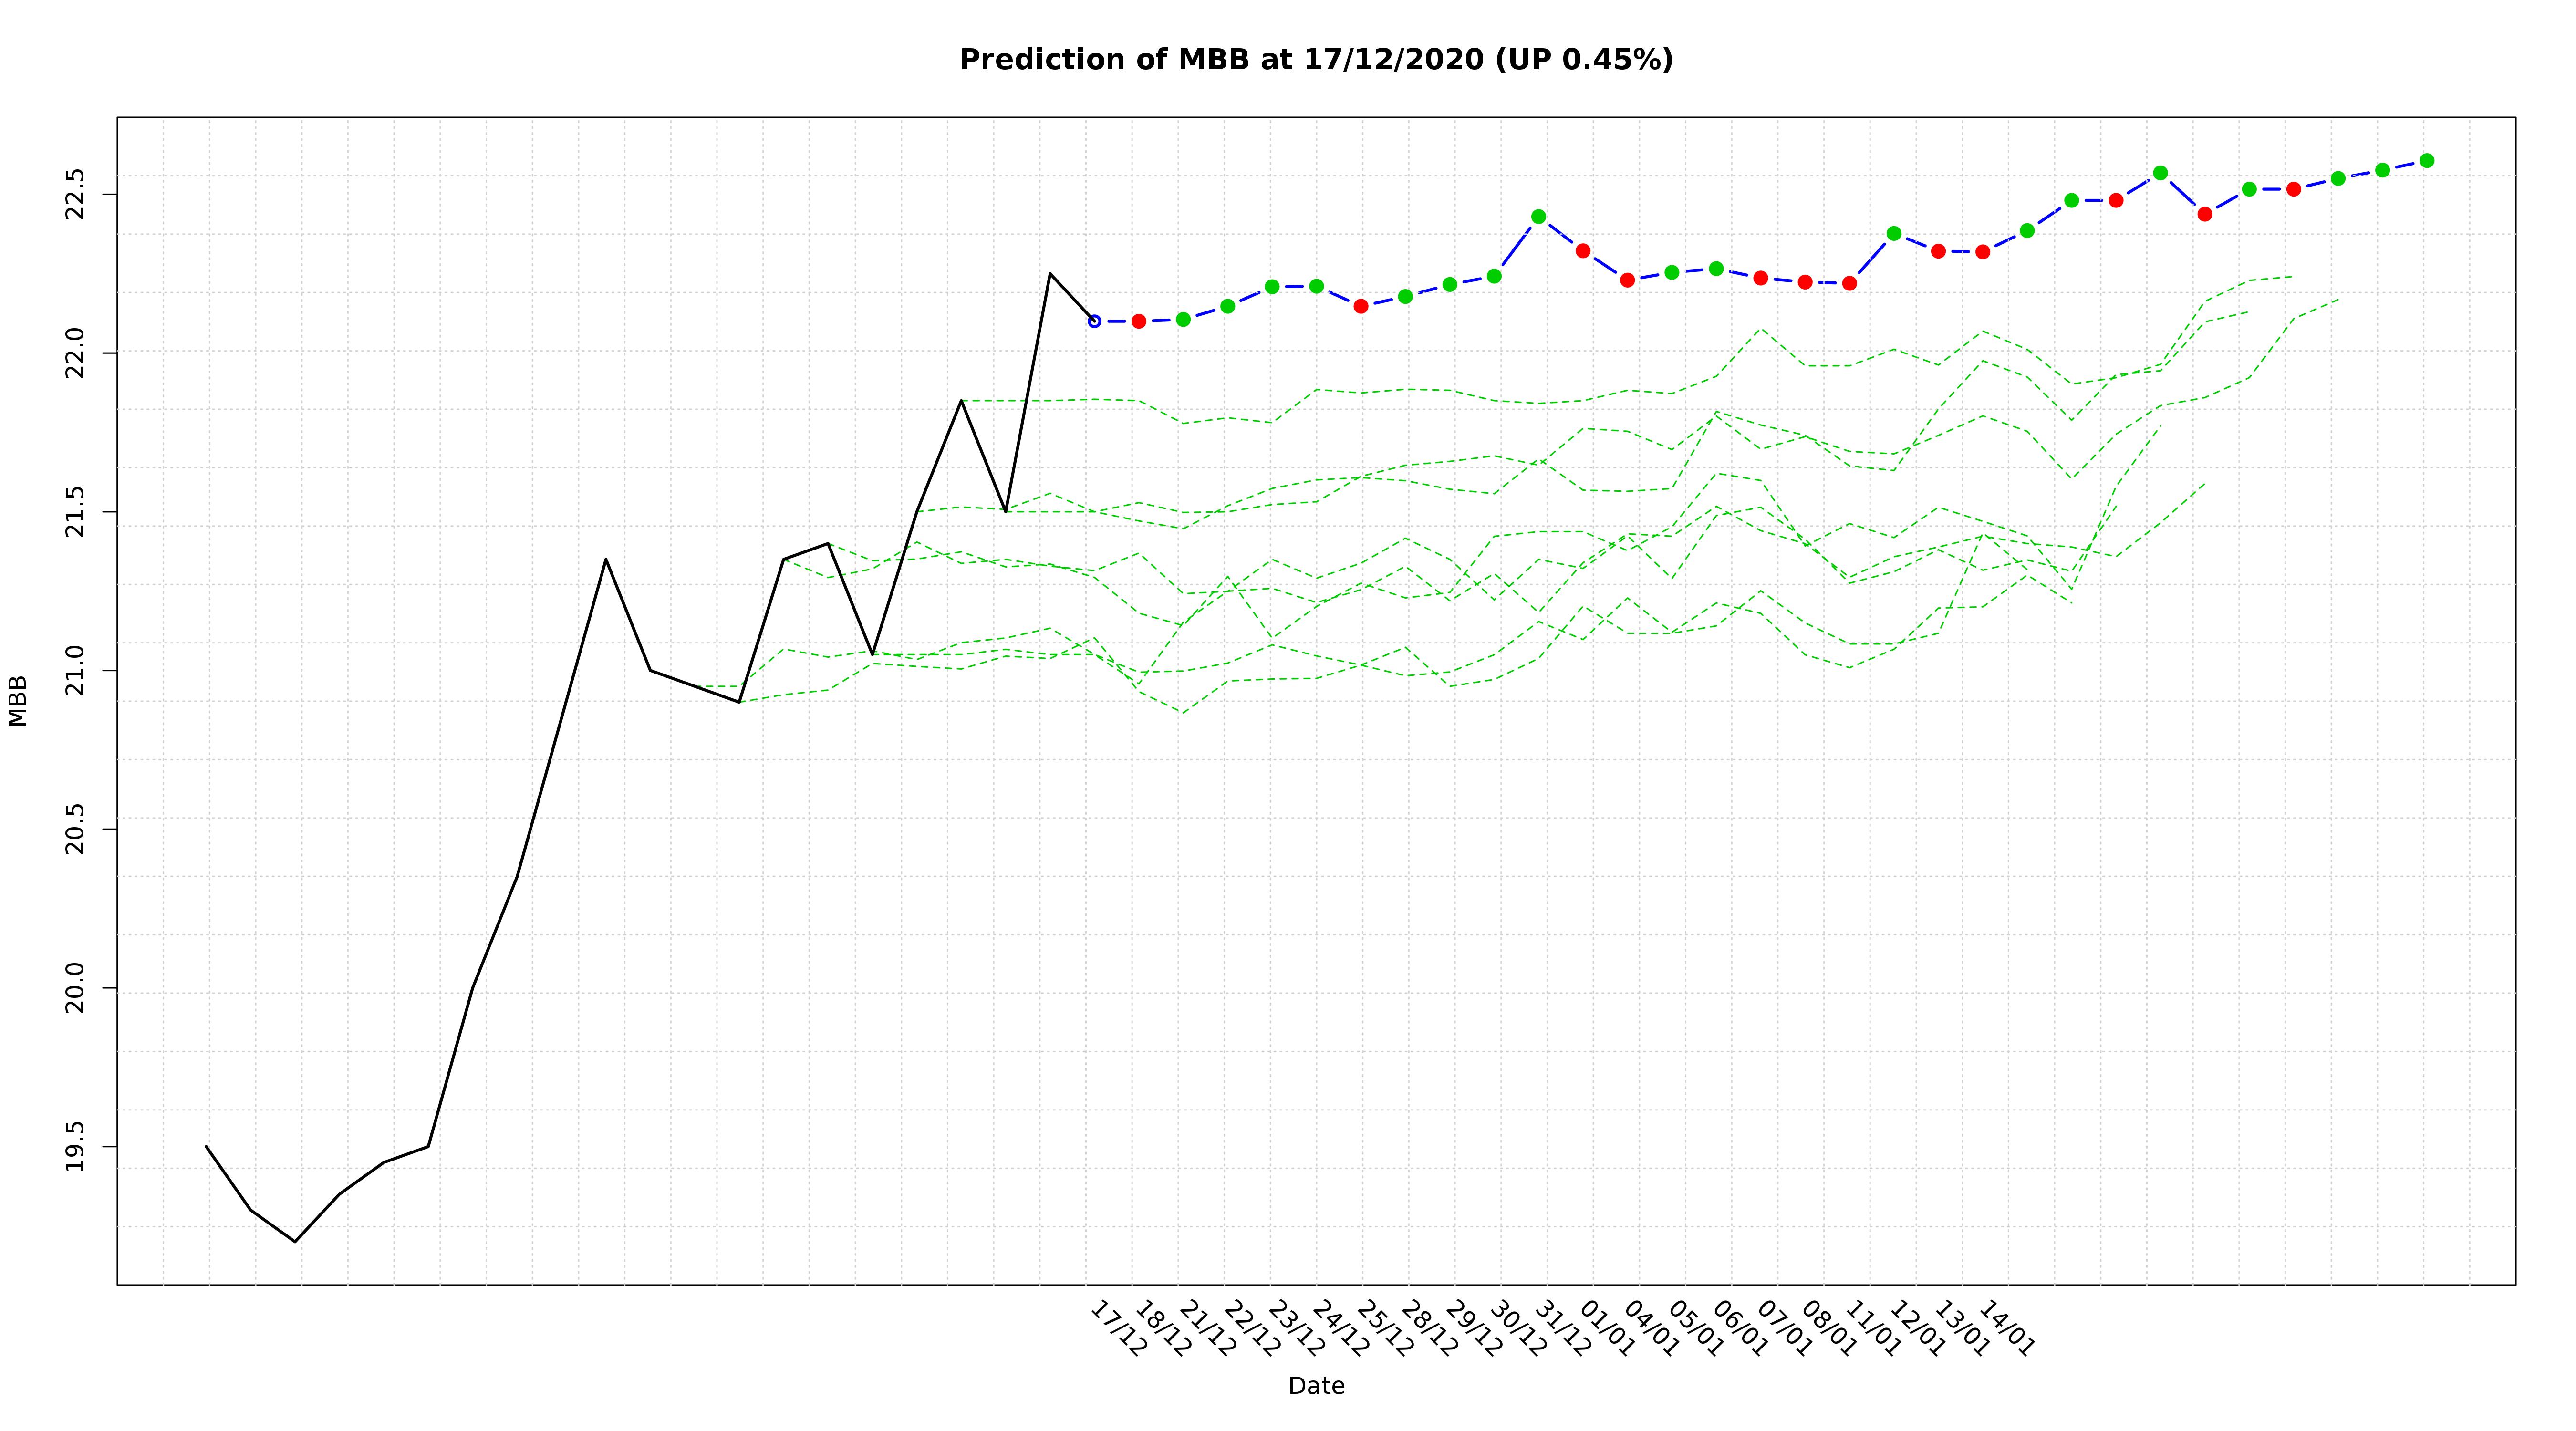The width and height of the screenshot is (2576, 1431).
Task: Click the hollow blue circle marker at 17/12
Action: [1094, 321]
